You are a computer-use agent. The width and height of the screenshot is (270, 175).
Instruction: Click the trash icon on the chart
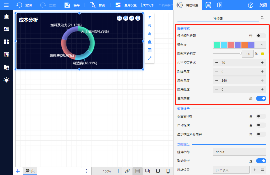click(138, 18)
